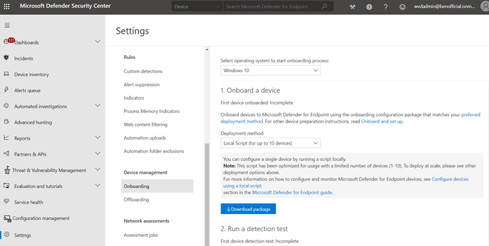Open Indicators settings
Screen dimensions: 489x246
(134, 98)
